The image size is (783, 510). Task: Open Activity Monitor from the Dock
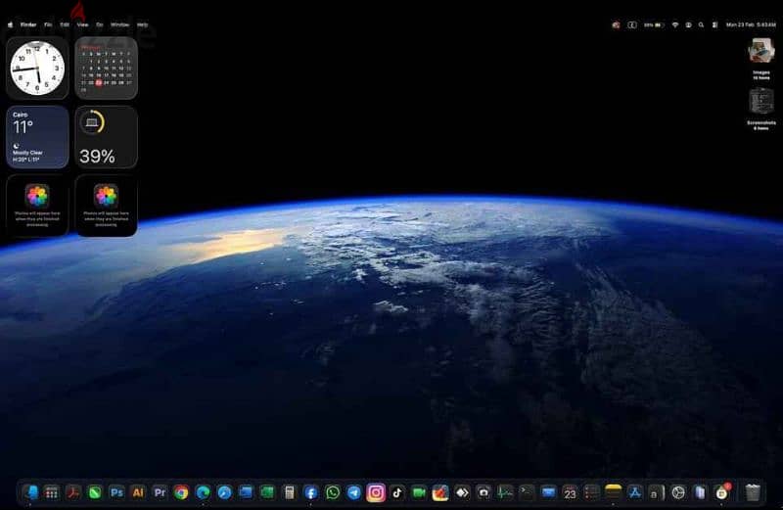(505, 492)
